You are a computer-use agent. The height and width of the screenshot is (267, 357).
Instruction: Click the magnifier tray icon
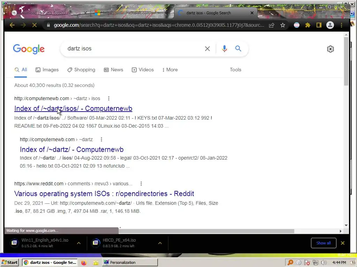click(x=290, y=262)
